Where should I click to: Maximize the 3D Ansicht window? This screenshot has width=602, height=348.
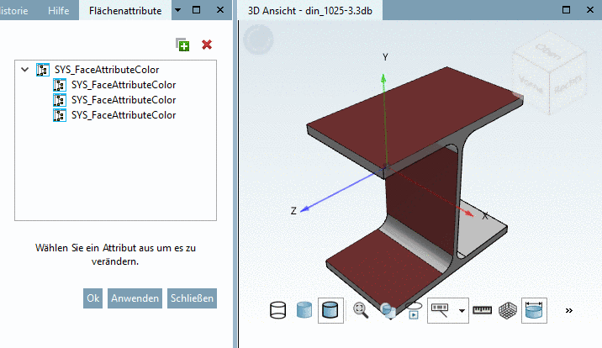(x=566, y=10)
